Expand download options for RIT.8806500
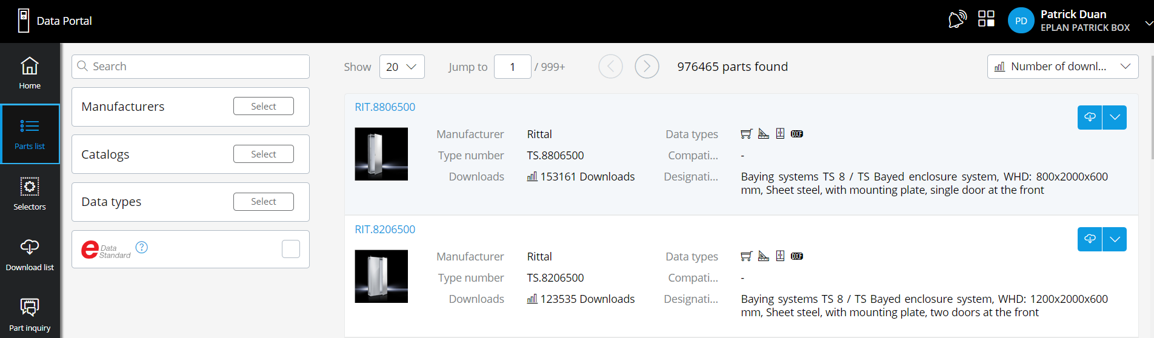This screenshot has height=338, width=1154. pyautogui.click(x=1115, y=118)
